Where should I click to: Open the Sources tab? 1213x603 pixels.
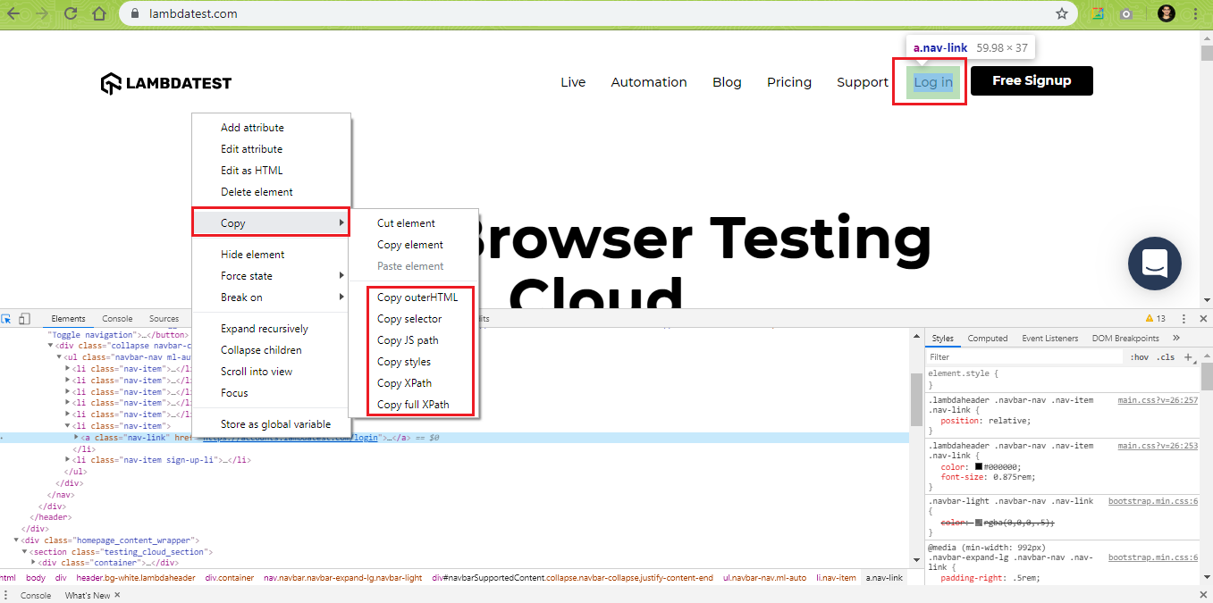(164, 319)
